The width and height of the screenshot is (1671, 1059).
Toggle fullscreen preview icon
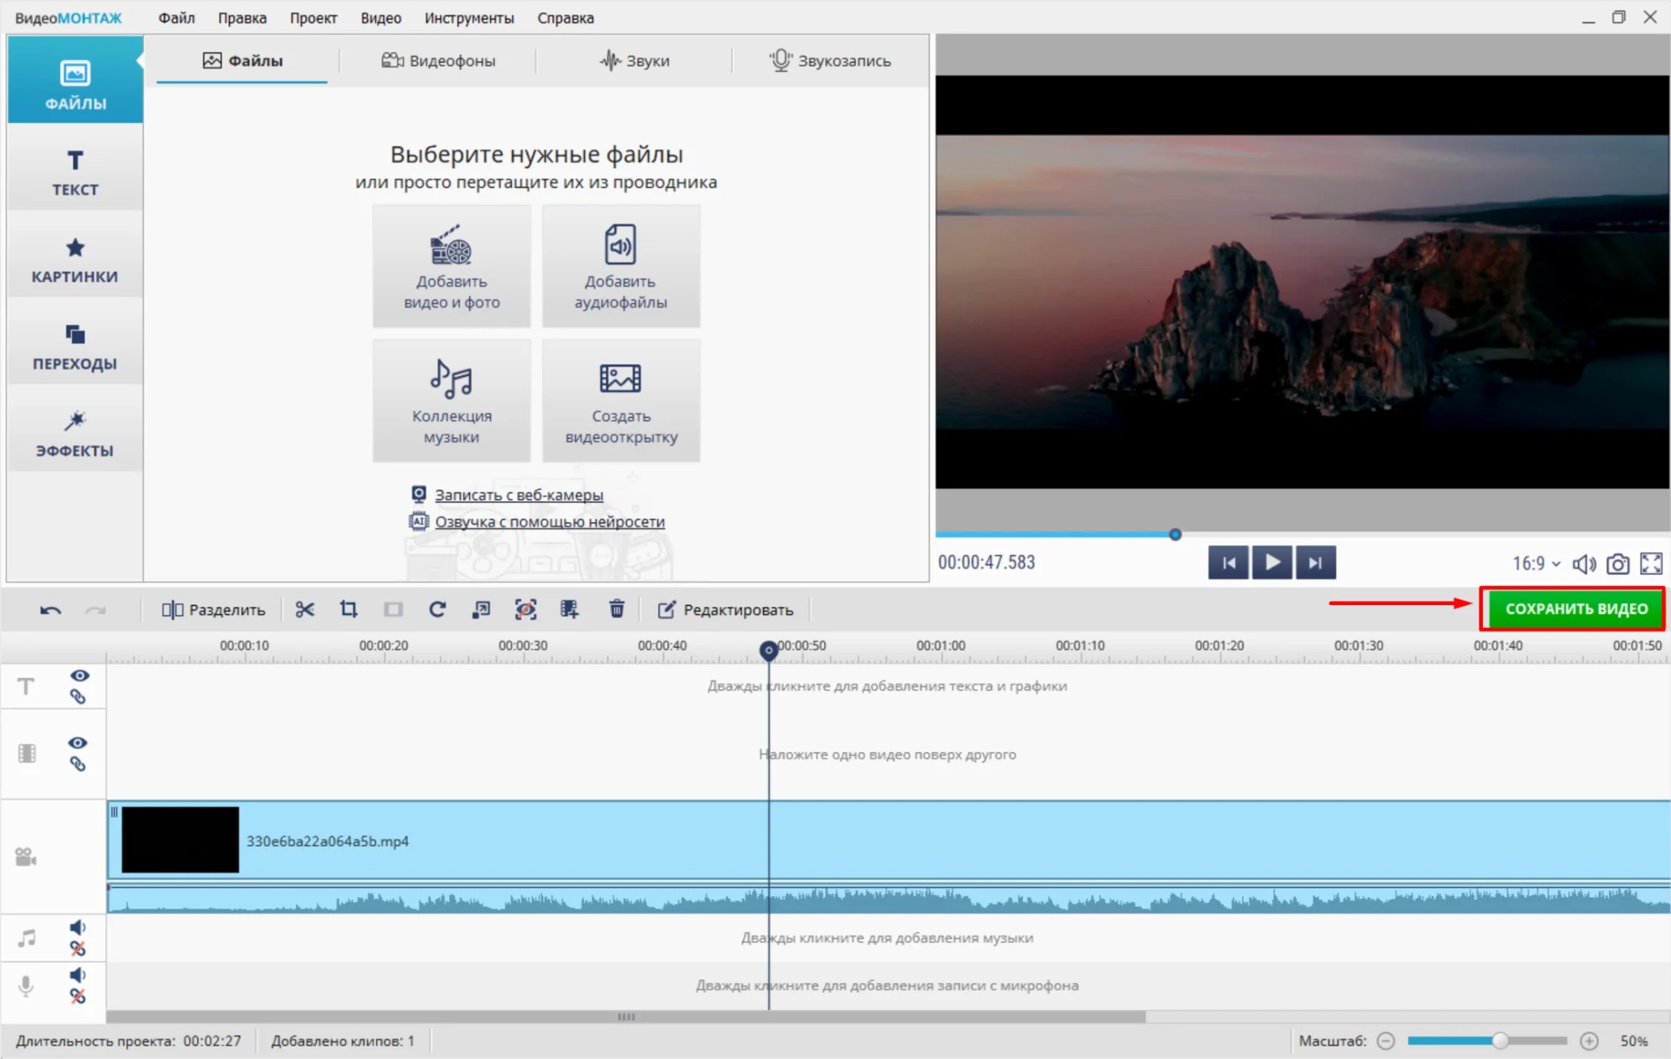point(1651,564)
